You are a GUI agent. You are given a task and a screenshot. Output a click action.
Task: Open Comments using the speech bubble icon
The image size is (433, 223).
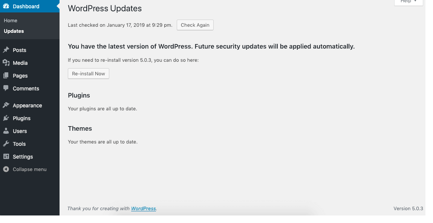(6, 88)
